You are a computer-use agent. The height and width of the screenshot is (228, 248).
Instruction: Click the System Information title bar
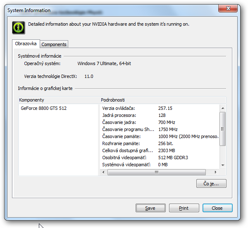(x=111, y=10)
